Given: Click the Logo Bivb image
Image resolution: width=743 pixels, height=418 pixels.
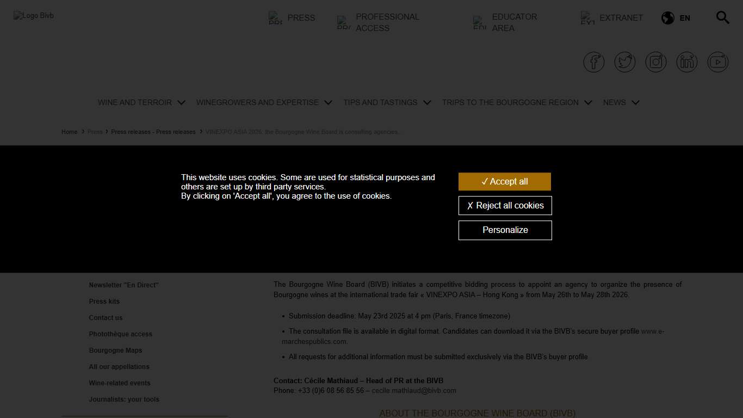Looking at the screenshot, I should (34, 16).
